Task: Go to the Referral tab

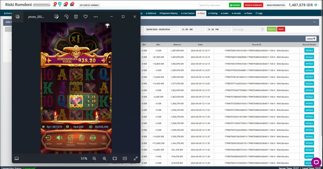Action: click(x=151, y=13)
